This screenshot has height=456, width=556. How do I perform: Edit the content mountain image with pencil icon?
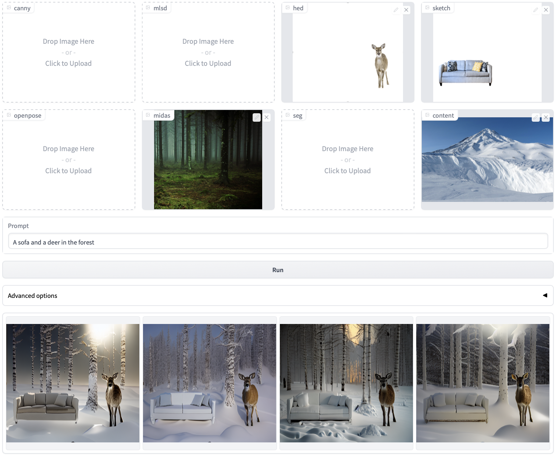coord(536,117)
